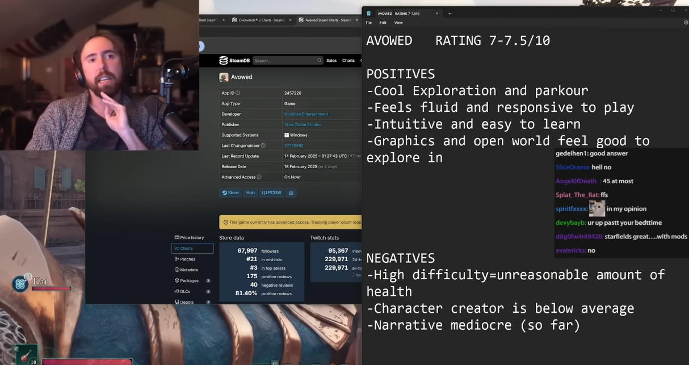This screenshot has width=689, height=365.
Task: Open Depots in SteamDB sidebar
Action: click(192, 302)
